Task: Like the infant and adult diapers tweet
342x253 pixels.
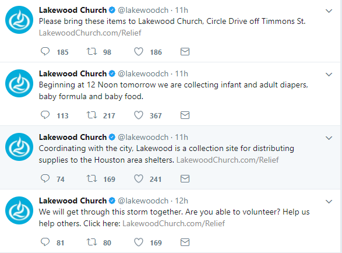Action: pyautogui.click(x=139, y=115)
